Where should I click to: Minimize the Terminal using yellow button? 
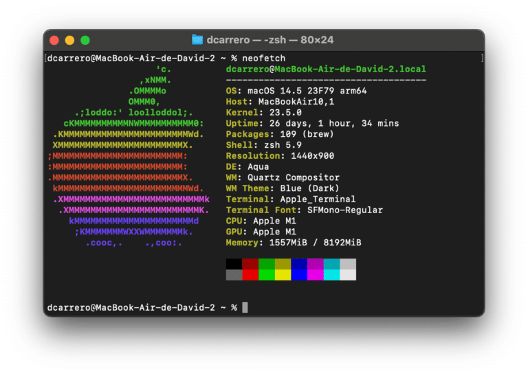coord(69,41)
